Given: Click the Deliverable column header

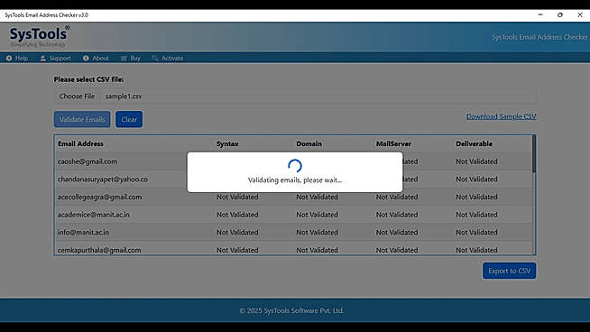Looking at the screenshot, I should tap(475, 143).
